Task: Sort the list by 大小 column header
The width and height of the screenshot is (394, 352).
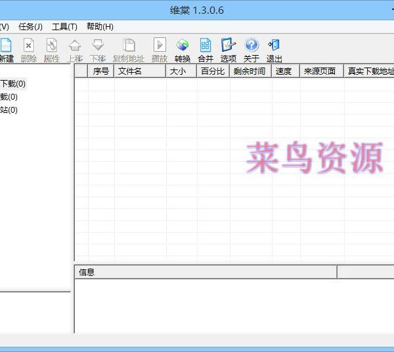Action: tap(181, 71)
